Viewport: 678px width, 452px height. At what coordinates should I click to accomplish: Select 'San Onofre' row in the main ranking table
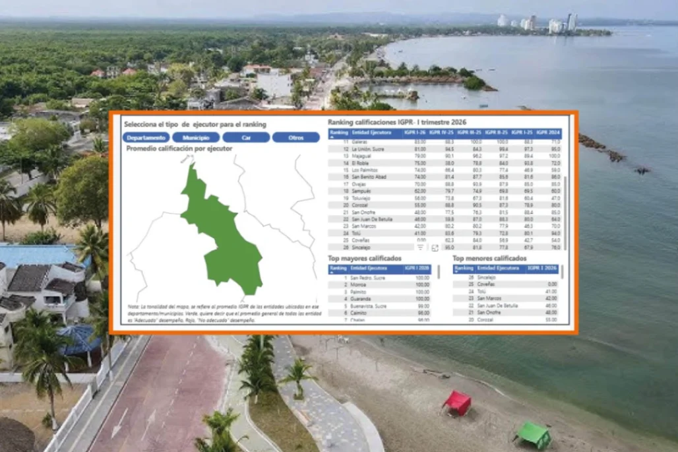click(445, 212)
